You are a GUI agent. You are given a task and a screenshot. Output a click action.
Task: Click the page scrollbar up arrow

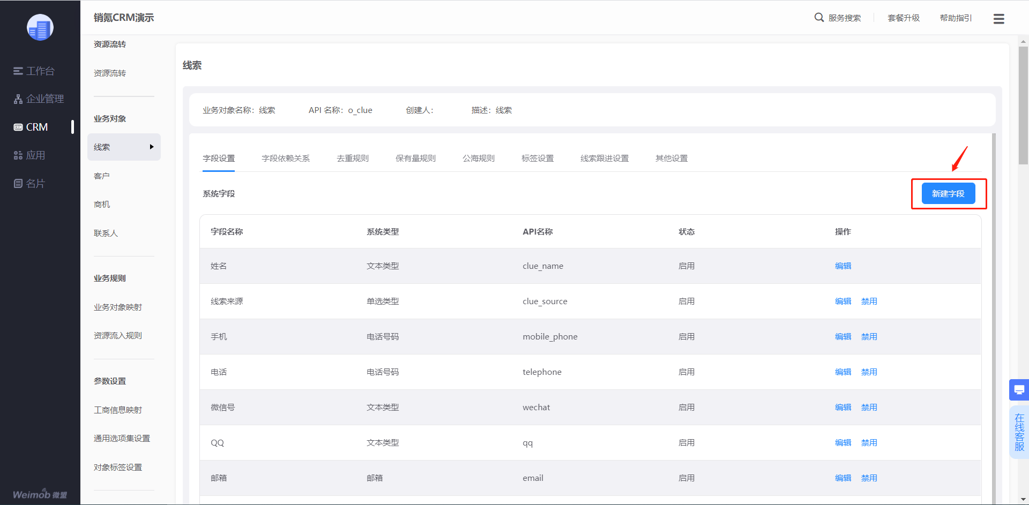coord(1024,41)
